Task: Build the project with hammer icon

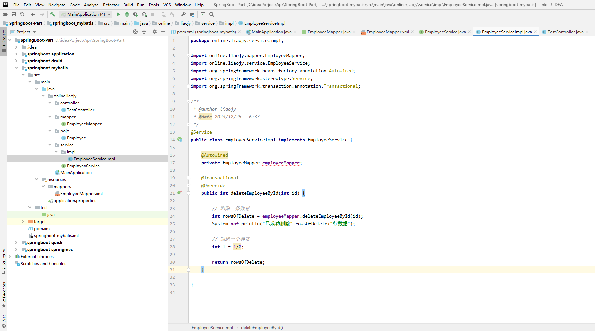Action: point(52,14)
